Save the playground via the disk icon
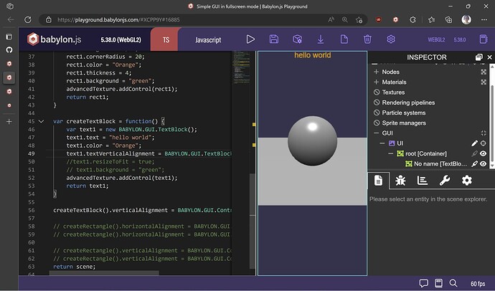 click(x=274, y=39)
